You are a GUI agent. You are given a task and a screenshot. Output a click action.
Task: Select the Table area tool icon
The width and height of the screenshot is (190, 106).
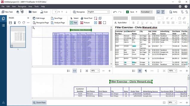96,23
